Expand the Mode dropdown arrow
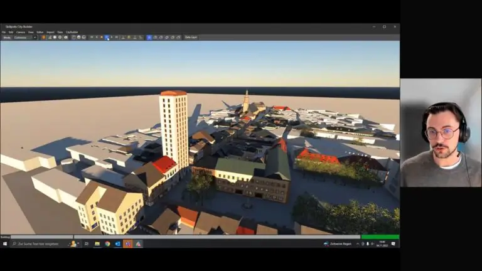Image resolution: width=482 pixels, height=271 pixels. click(35, 38)
